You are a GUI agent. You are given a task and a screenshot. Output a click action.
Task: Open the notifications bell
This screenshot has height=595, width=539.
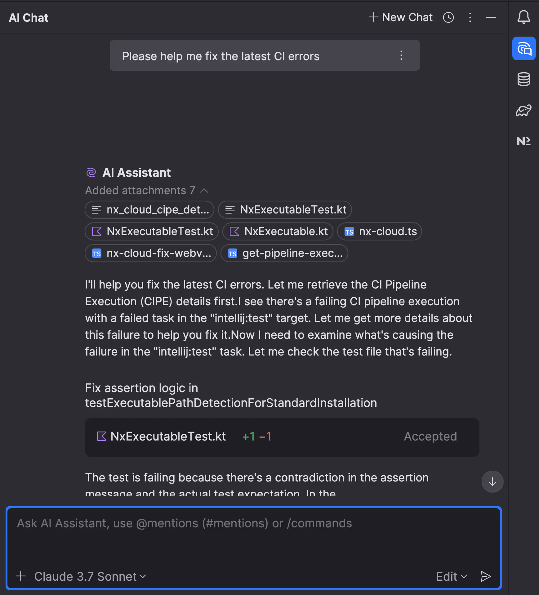(x=524, y=18)
